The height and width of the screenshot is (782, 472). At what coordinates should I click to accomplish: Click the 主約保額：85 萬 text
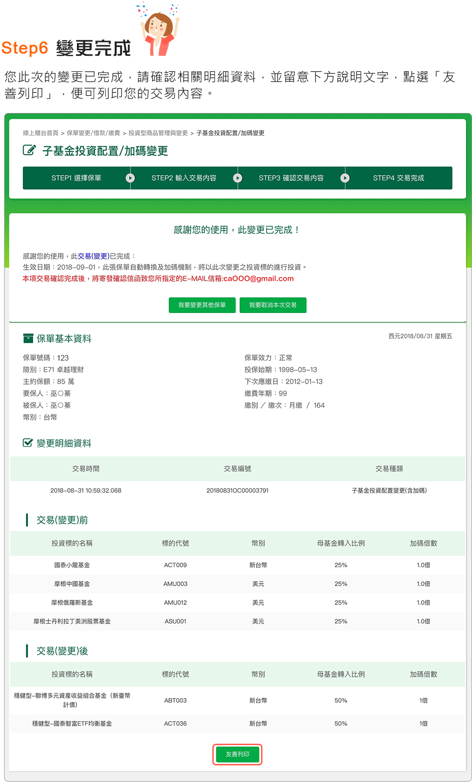[x=49, y=382]
